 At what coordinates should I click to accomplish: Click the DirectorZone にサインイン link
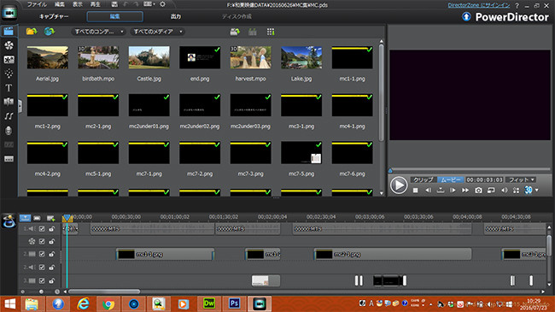pyautogui.click(x=479, y=5)
